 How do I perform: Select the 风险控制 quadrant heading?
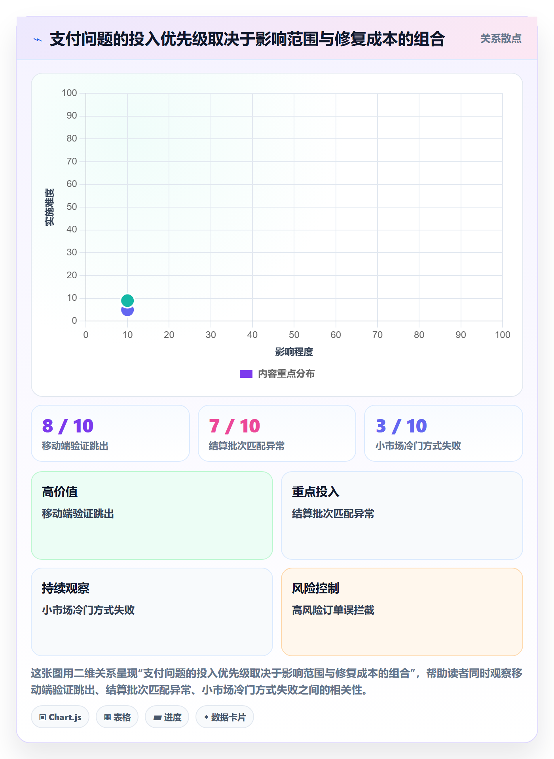[316, 588]
